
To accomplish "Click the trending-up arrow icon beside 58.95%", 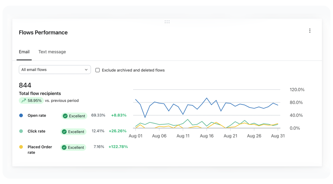I will [x=24, y=100].
